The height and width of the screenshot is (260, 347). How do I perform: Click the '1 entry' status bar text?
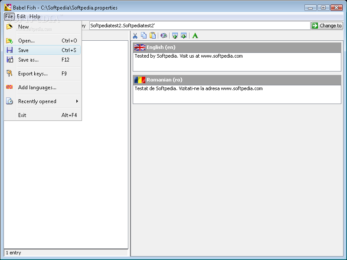click(x=13, y=253)
